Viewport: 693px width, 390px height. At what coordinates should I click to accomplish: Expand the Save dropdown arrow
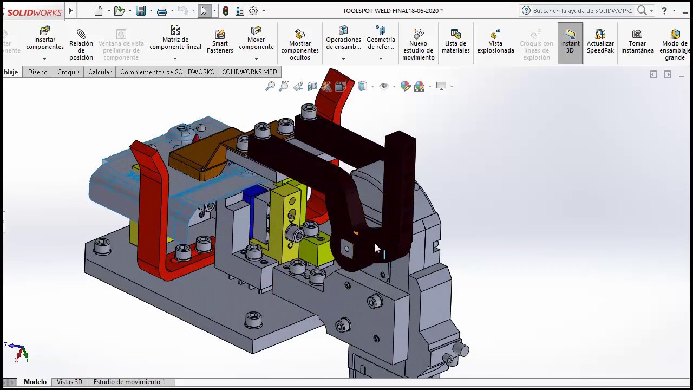151,11
